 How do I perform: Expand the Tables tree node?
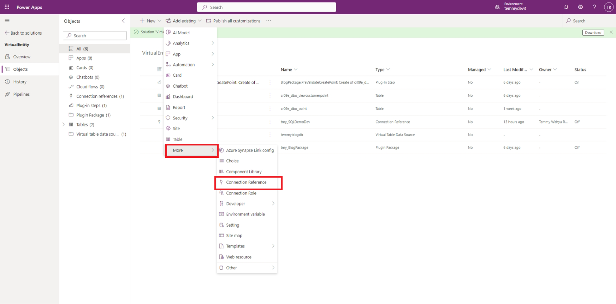click(64, 124)
